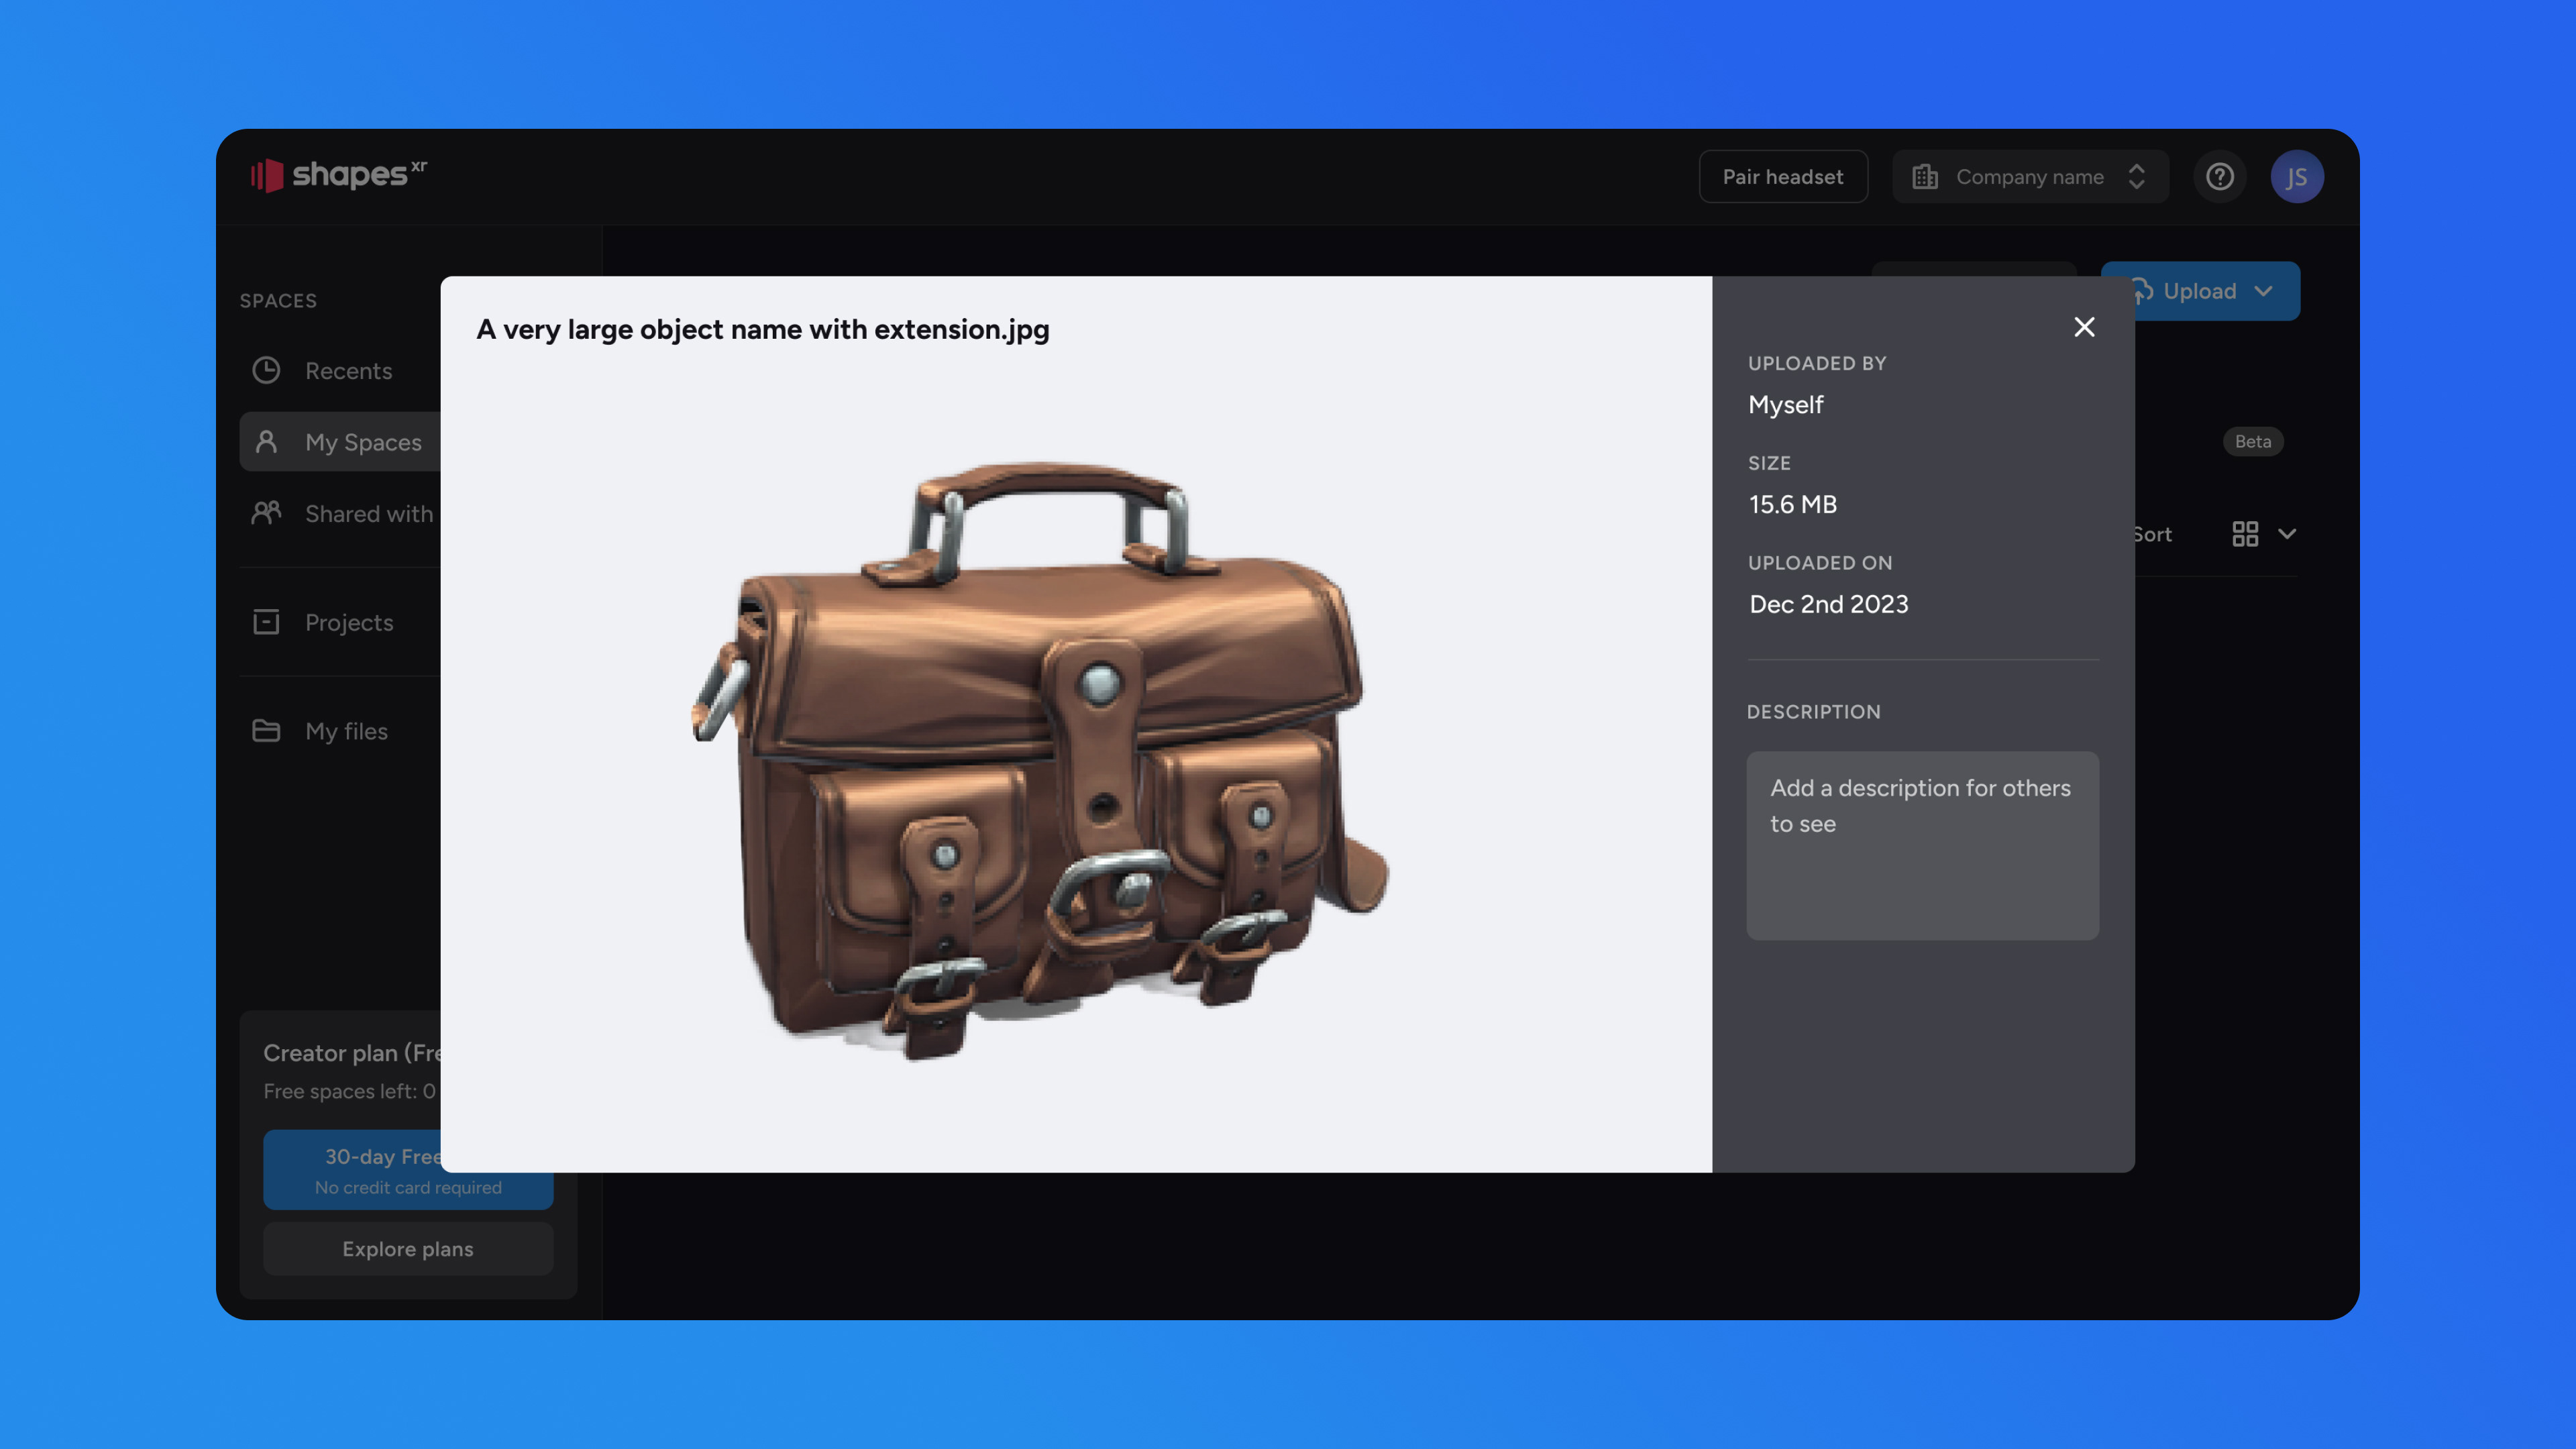Click the company building icon
Image resolution: width=2576 pixels, height=1449 pixels.
[x=1925, y=177]
